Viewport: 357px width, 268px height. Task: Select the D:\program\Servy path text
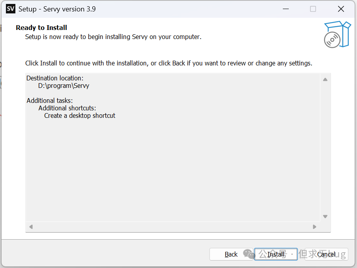(x=64, y=86)
